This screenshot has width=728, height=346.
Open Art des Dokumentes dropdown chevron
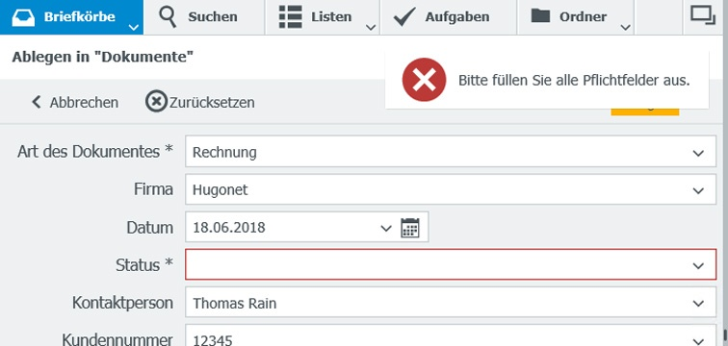click(698, 153)
